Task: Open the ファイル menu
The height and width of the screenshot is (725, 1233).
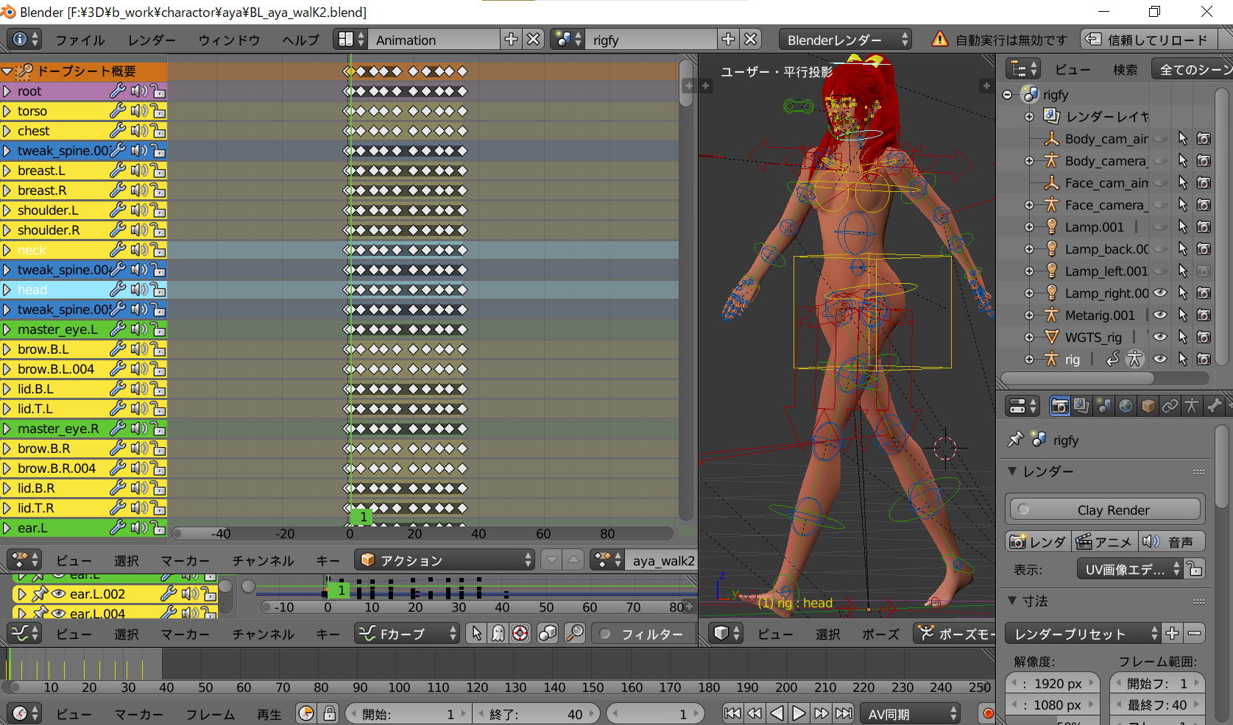Action: pyautogui.click(x=80, y=40)
